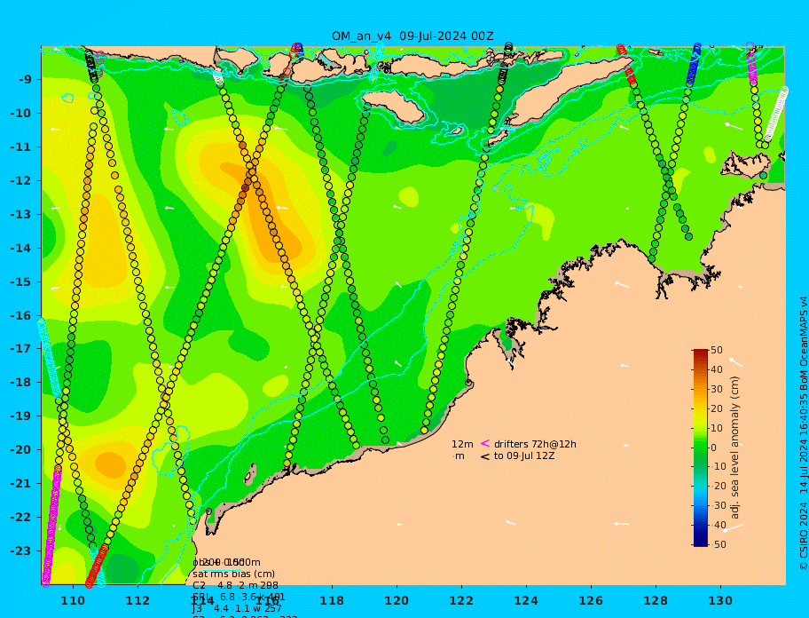This screenshot has width=809, height=618.
Task: Click the latitude axis label "-13"
Action: click(20, 214)
